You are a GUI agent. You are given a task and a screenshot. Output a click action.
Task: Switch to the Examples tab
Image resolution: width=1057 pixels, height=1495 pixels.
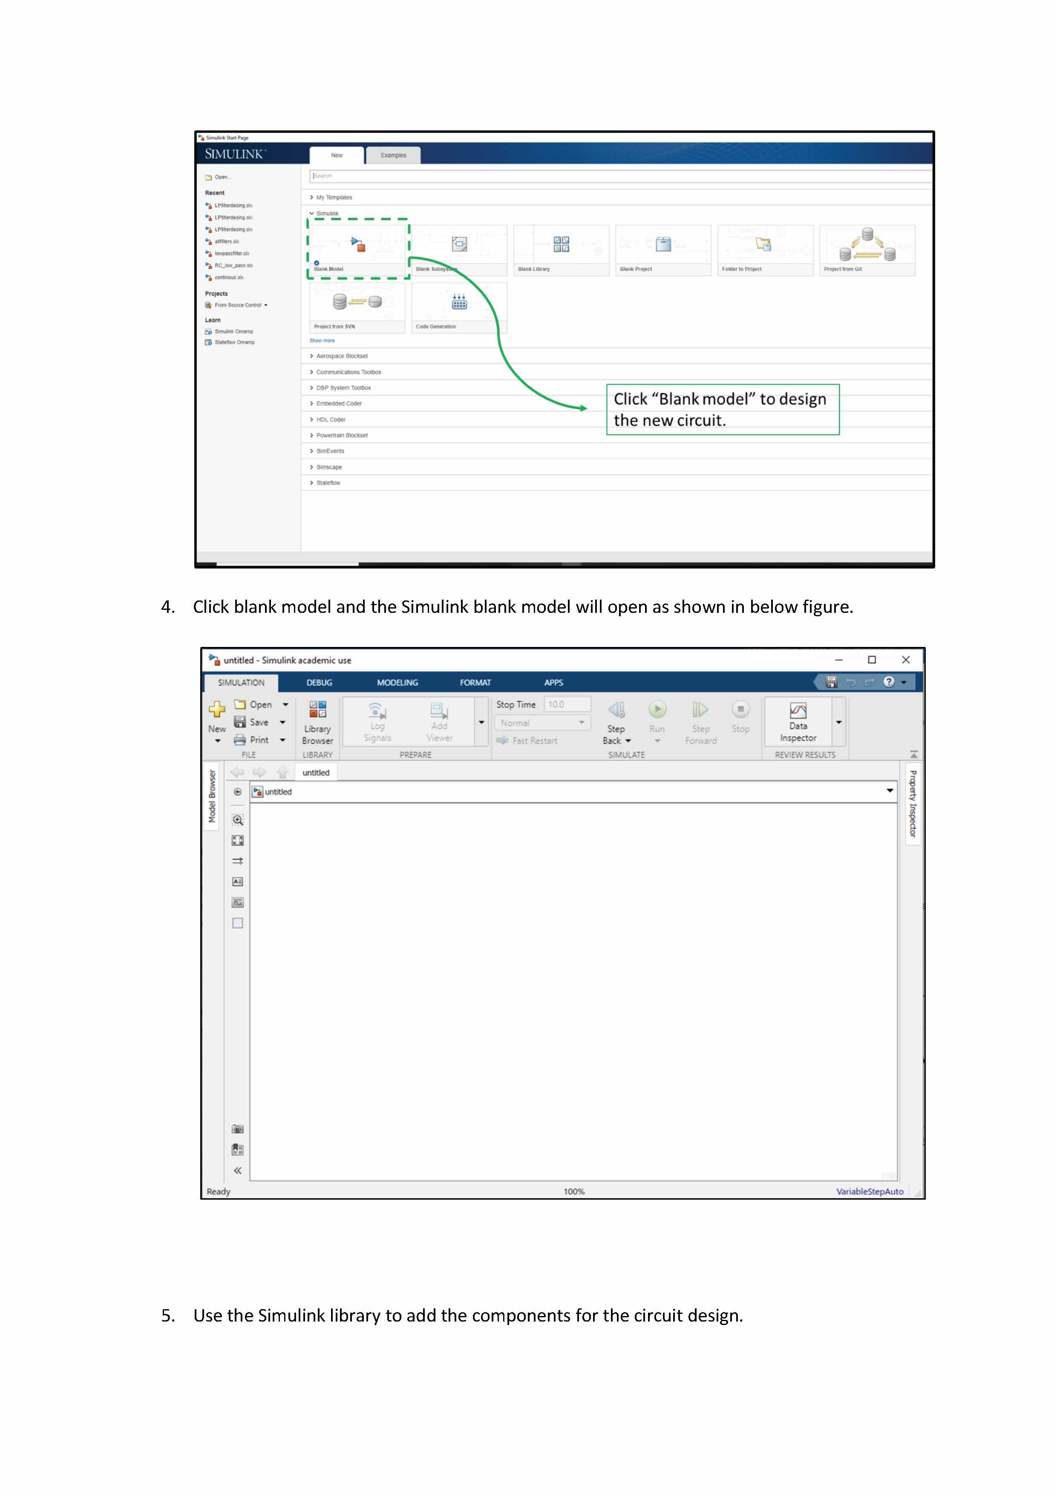click(393, 155)
